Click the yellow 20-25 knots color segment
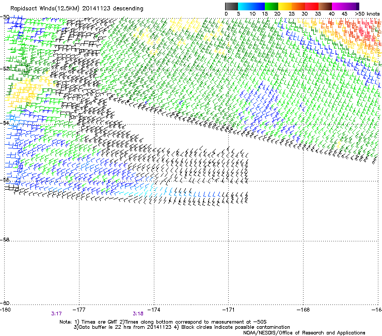This screenshot has width=382, height=336. [285, 6]
